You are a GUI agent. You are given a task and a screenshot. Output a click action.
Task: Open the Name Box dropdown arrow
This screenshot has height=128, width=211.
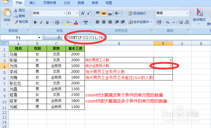point(39,38)
